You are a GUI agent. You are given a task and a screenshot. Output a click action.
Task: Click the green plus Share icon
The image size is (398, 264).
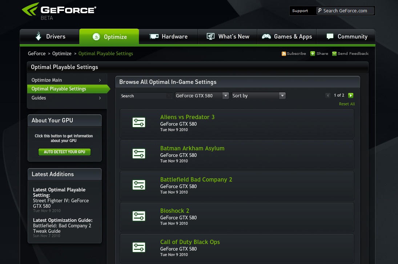[x=313, y=53]
